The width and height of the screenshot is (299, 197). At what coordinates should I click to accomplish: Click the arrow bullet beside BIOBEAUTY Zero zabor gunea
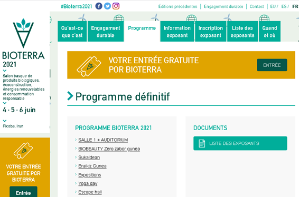point(76,149)
